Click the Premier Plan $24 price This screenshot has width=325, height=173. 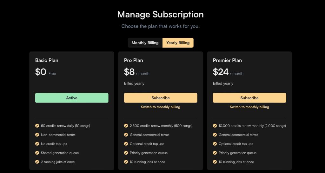[x=221, y=72]
